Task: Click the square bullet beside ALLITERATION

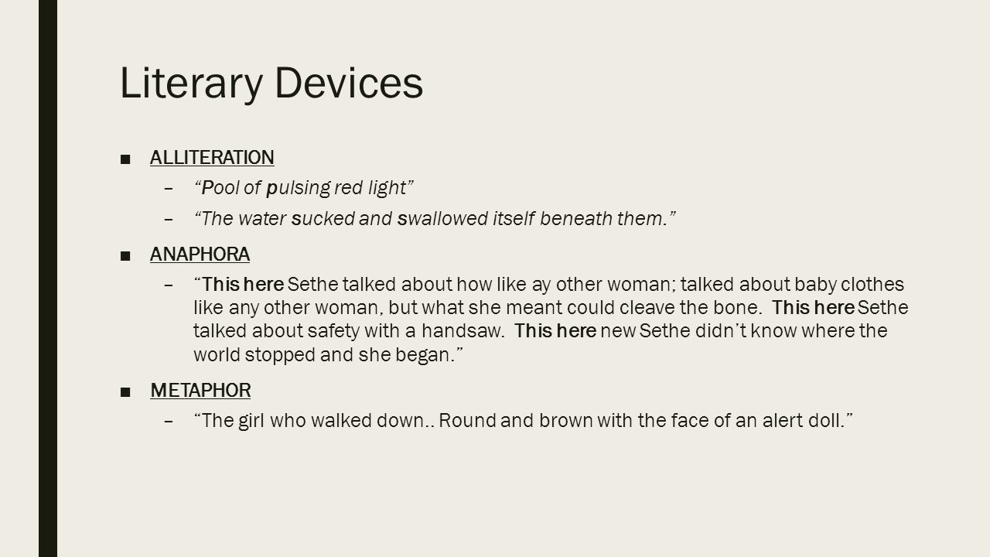Action: click(125, 159)
